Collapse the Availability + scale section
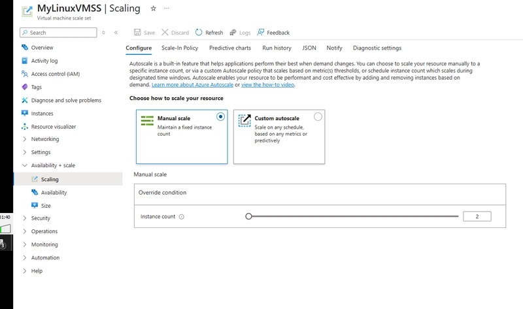 click(25, 165)
